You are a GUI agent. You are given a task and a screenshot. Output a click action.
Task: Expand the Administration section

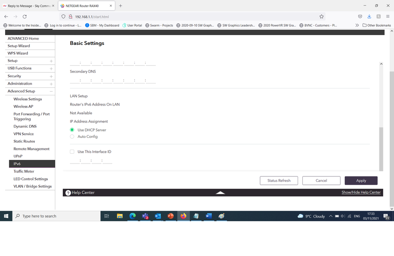(51, 84)
